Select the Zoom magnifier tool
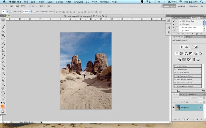 click(x=3, y=100)
